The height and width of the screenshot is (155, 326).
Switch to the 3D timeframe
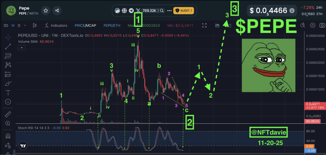6,25
